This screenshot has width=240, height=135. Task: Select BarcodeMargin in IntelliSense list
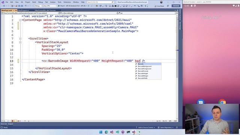[148, 76]
